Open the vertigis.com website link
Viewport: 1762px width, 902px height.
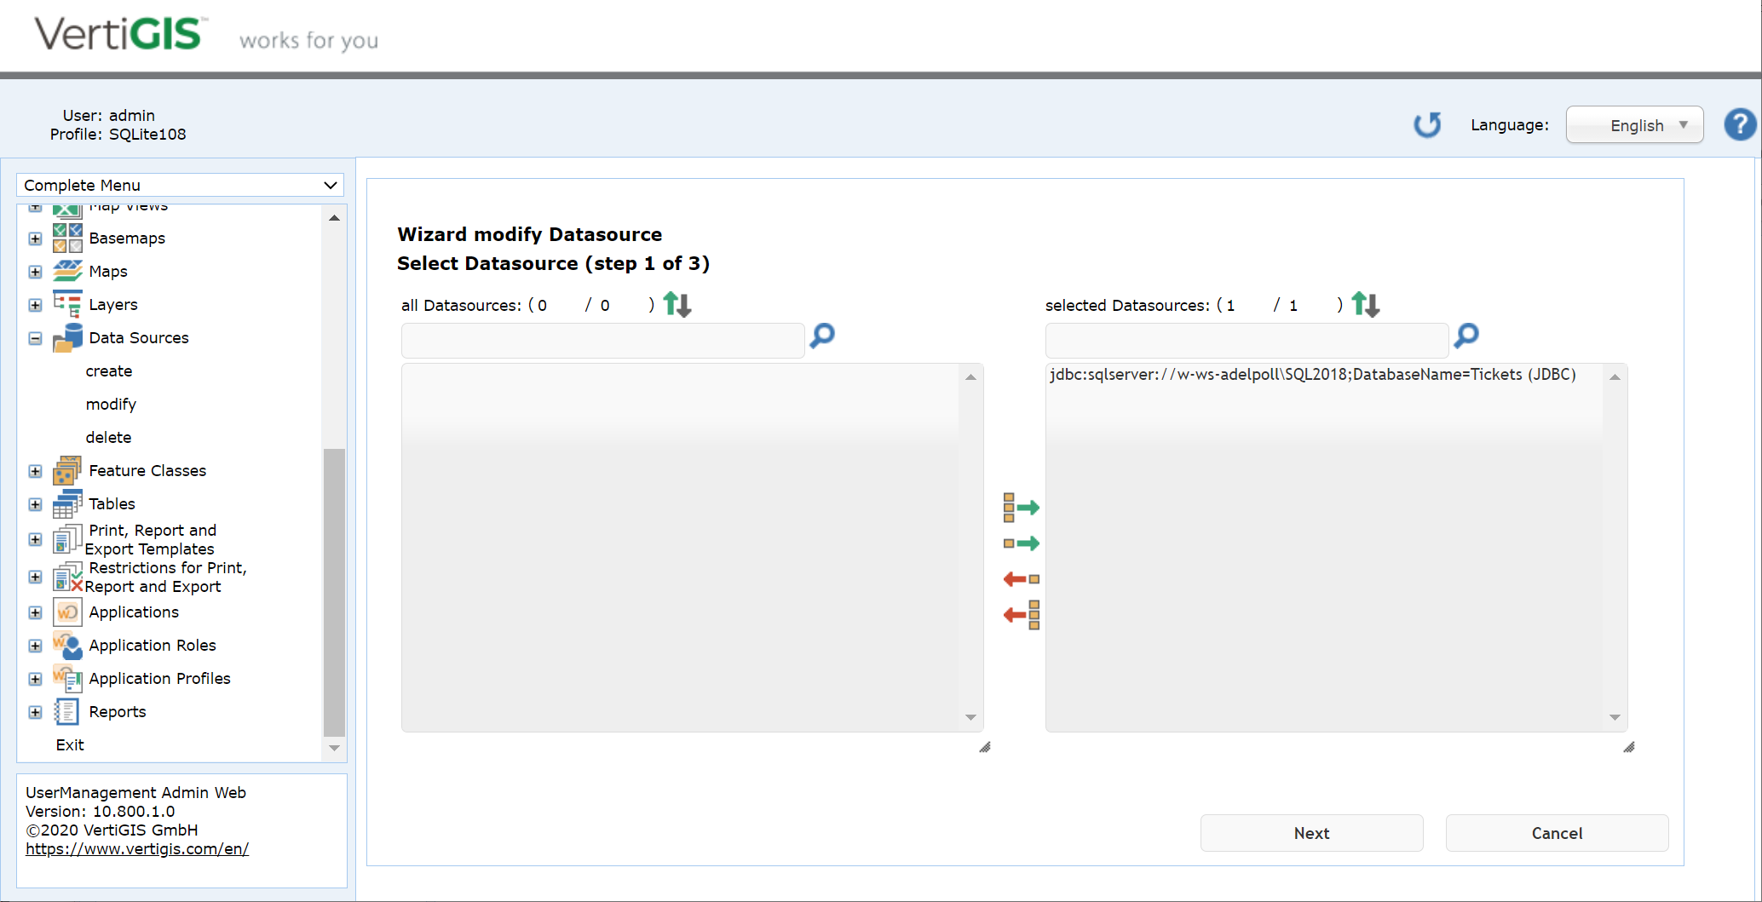[x=136, y=848]
